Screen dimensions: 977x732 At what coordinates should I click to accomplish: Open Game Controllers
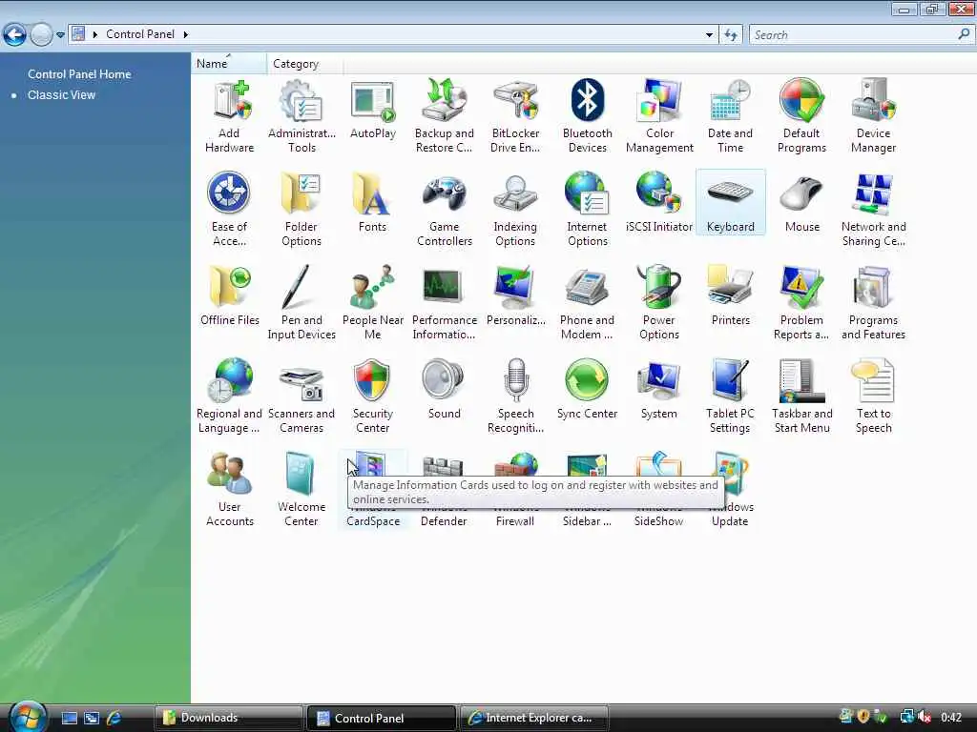click(445, 210)
